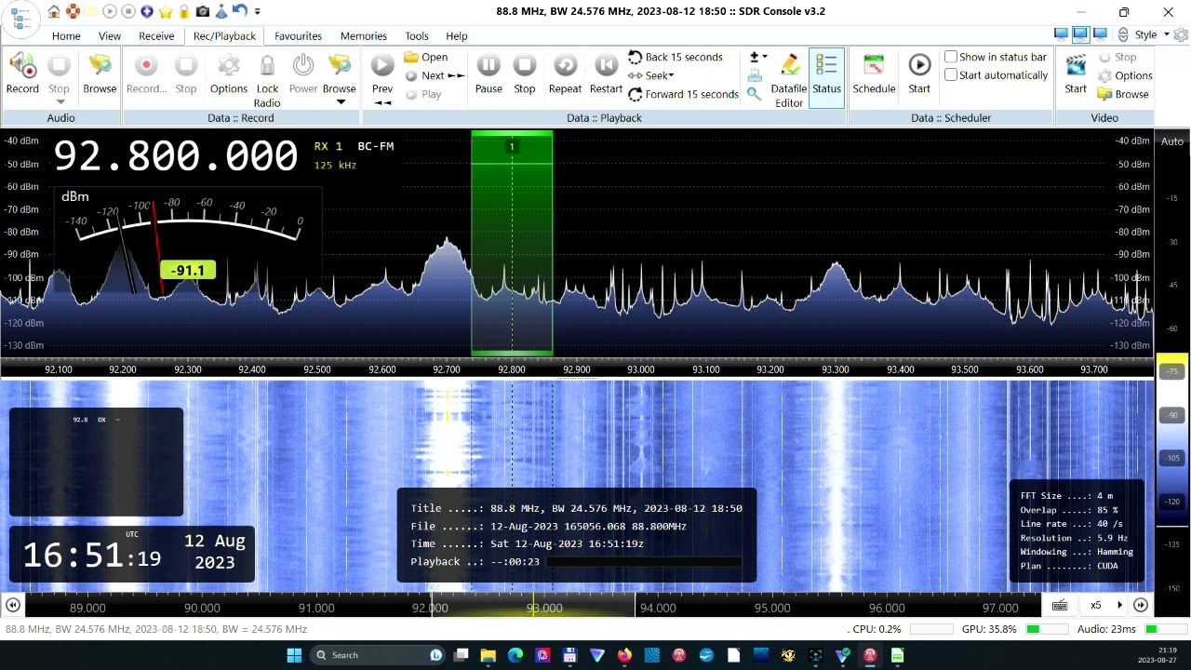Image resolution: width=1191 pixels, height=670 pixels.
Task: Click the BC-FM mode label
Action: [x=376, y=146]
